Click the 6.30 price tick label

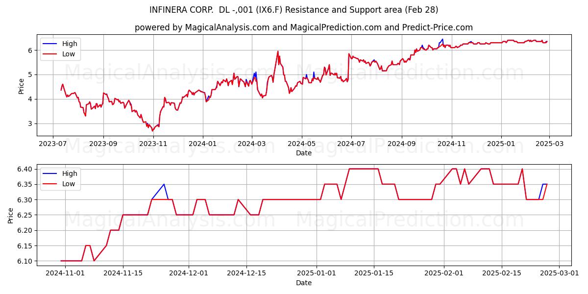26,200
